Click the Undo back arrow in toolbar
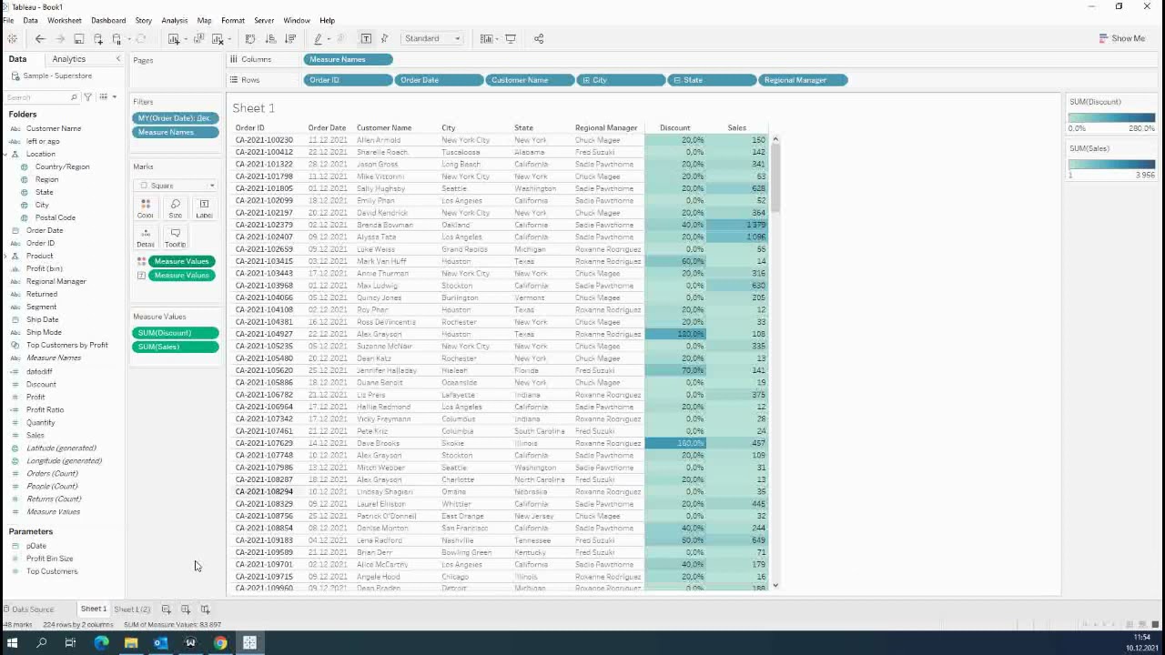The width and height of the screenshot is (1165, 655). (40, 38)
